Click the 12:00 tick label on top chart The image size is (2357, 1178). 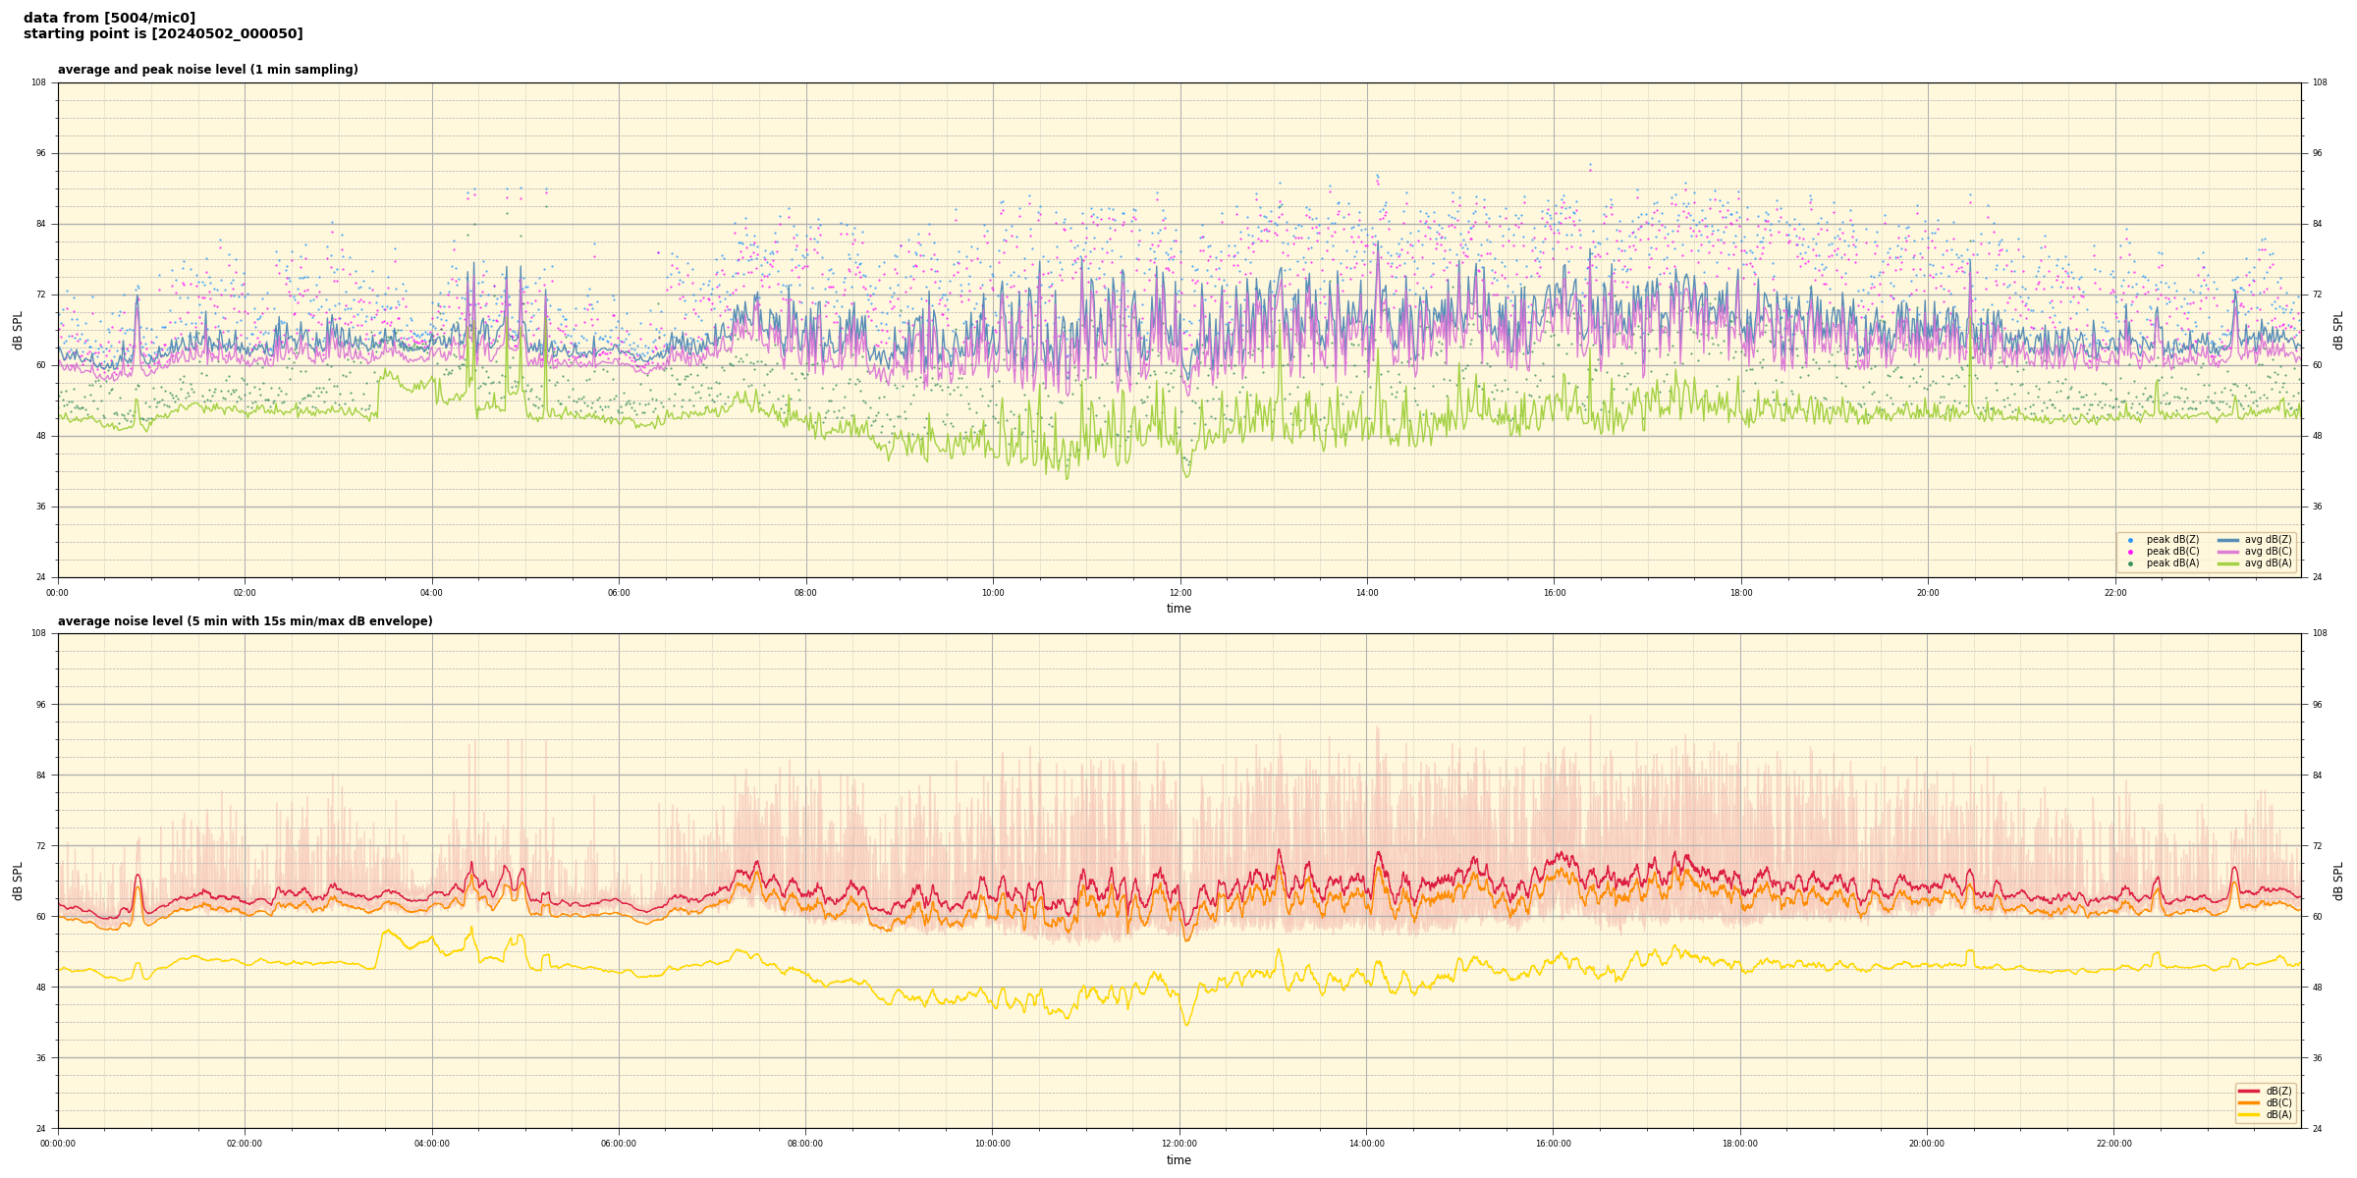(x=1180, y=593)
